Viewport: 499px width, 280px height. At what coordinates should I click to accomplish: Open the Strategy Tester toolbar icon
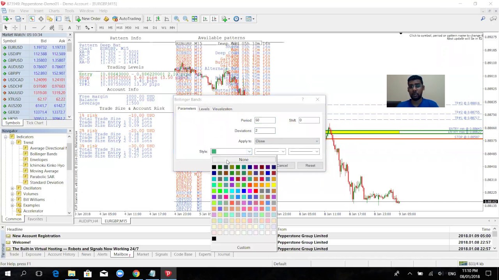67,19
